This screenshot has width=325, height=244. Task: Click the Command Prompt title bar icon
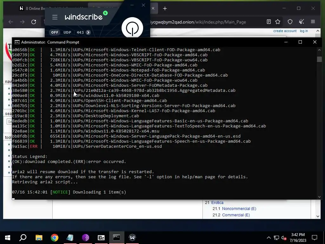[17, 42]
